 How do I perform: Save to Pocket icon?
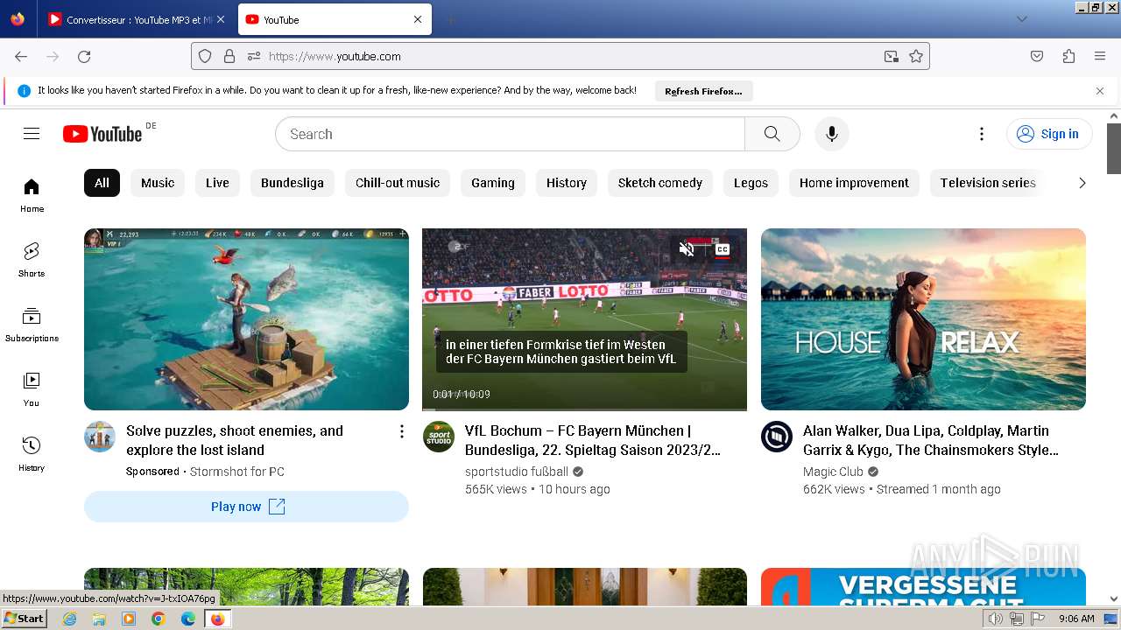click(x=1037, y=56)
